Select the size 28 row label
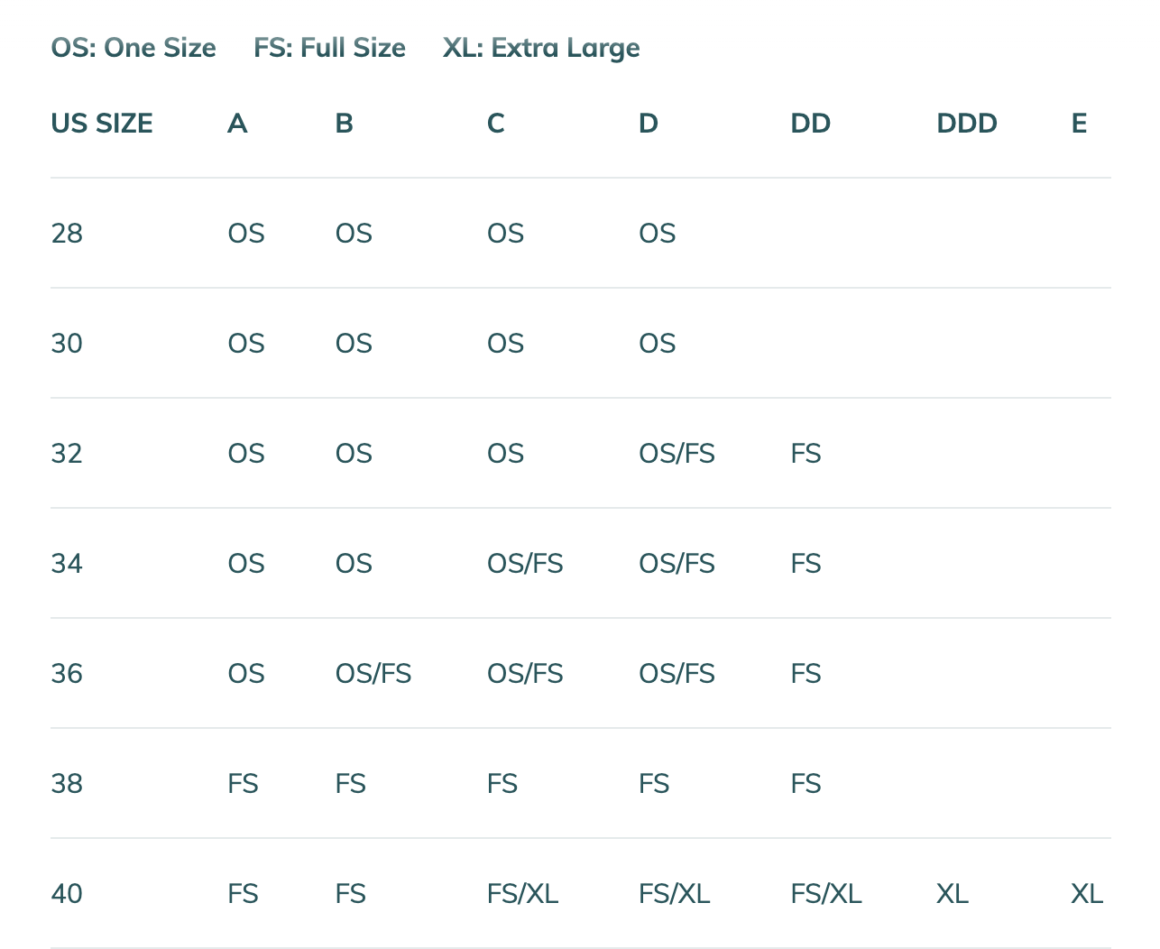The height and width of the screenshot is (949, 1160). [x=67, y=234]
